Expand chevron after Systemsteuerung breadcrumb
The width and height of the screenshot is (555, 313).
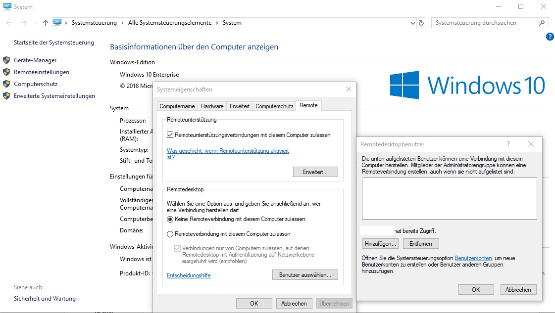122,23
